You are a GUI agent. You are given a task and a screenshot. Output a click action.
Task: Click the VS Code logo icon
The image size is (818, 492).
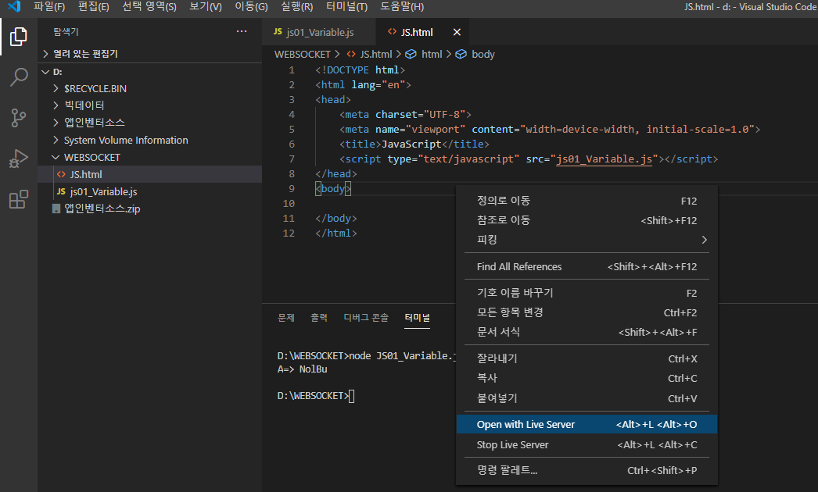[x=14, y=6]
